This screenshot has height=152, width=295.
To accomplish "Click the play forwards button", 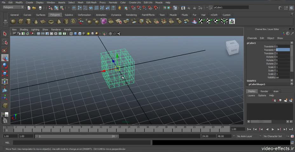I will (273, 129).
